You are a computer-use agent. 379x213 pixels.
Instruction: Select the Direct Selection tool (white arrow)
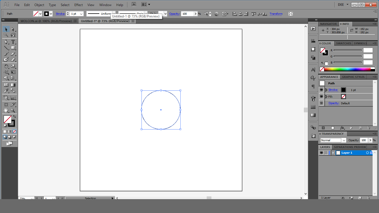13,29
